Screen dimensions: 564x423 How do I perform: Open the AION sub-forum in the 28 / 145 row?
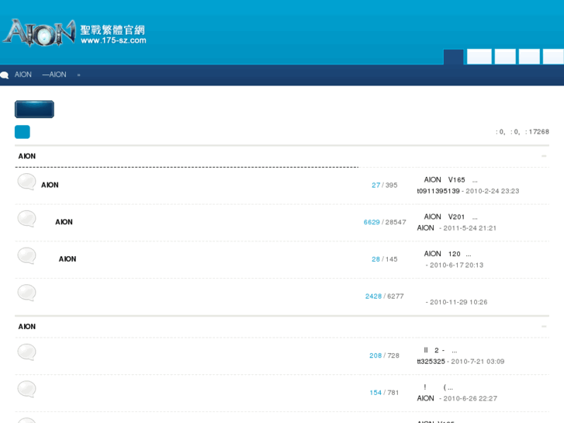(x=67, y=258)
